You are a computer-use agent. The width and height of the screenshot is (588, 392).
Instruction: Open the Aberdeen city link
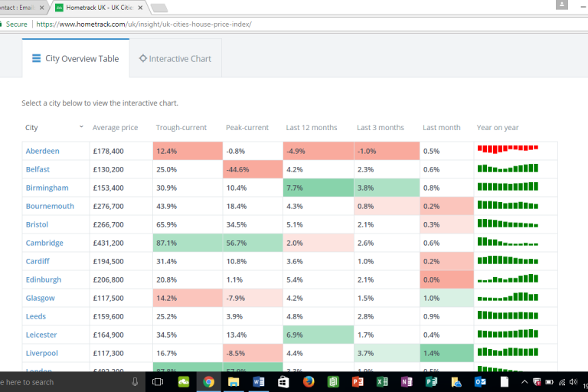(42, 151)
